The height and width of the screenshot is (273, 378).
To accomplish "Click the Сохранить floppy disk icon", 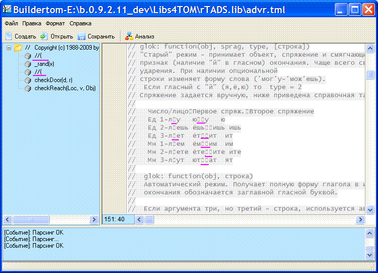I will point(82,36).
